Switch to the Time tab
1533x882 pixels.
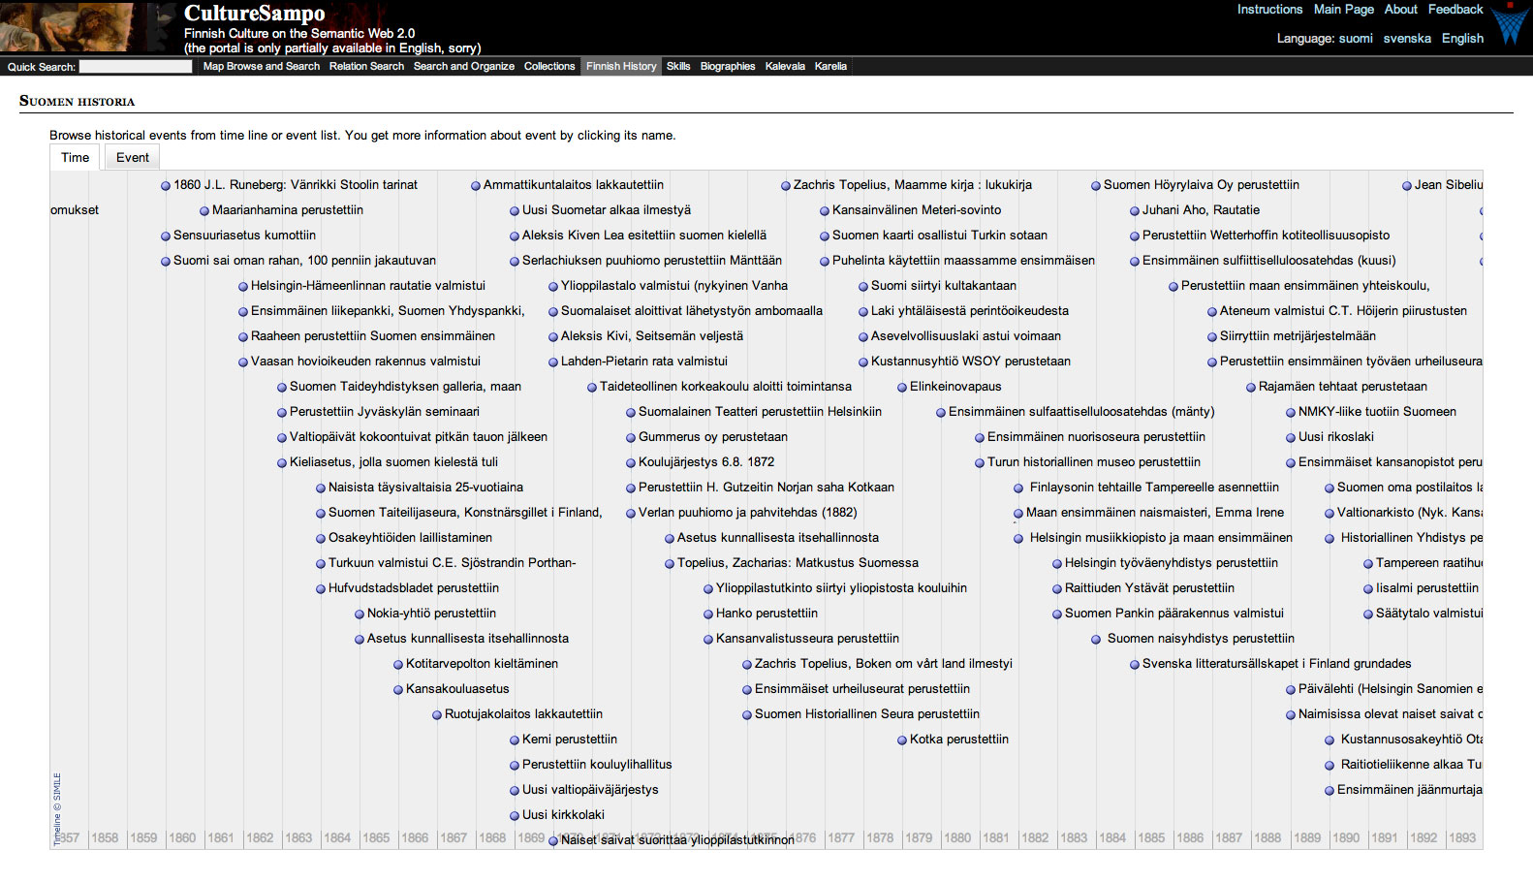pos(75,157)
